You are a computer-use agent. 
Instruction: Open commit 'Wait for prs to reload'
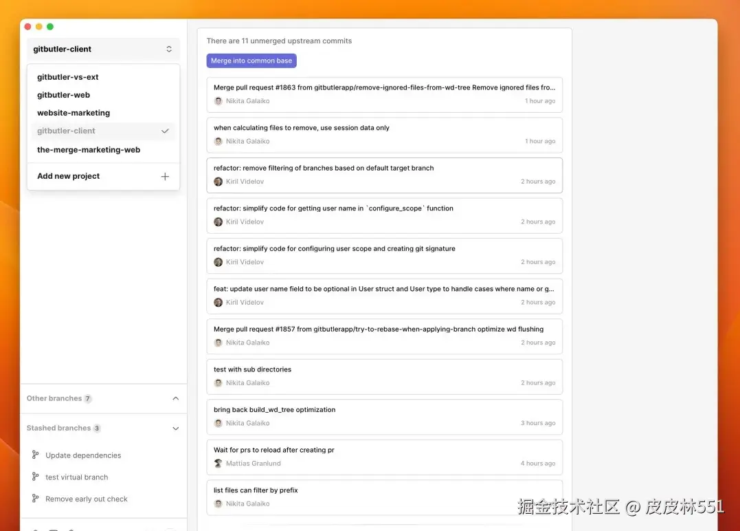384,457
